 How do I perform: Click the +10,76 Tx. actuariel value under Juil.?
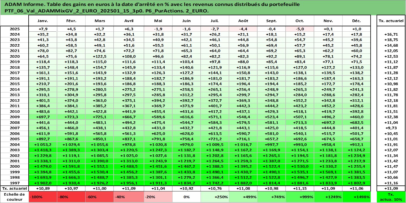click(215, 188)
